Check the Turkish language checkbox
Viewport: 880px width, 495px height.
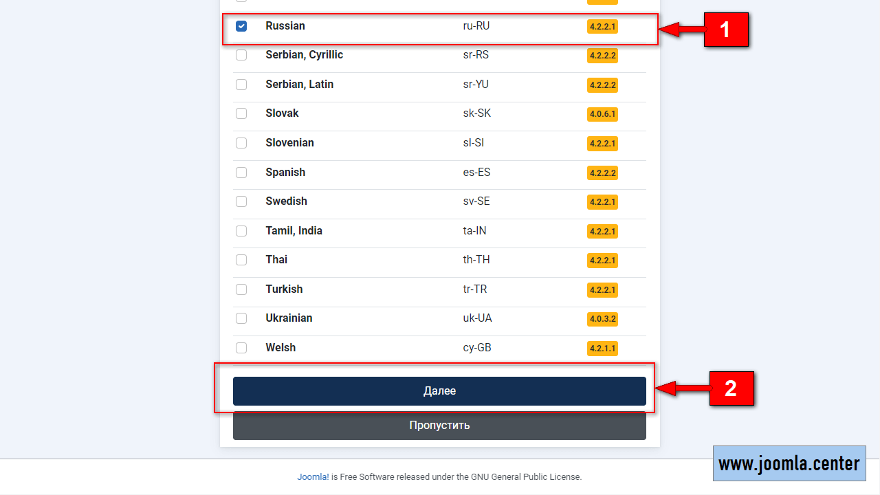(x=241, y=289)
